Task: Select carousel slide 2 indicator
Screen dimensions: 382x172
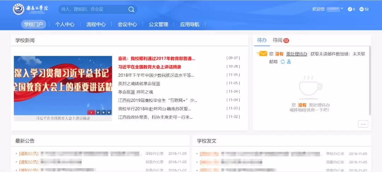Action: [98, 112]
